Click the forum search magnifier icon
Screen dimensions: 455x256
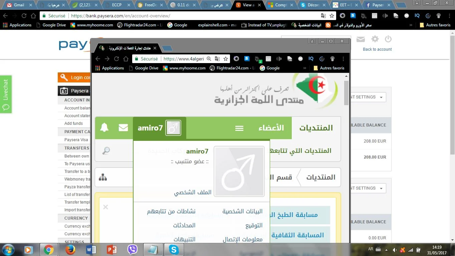point(106,151)
